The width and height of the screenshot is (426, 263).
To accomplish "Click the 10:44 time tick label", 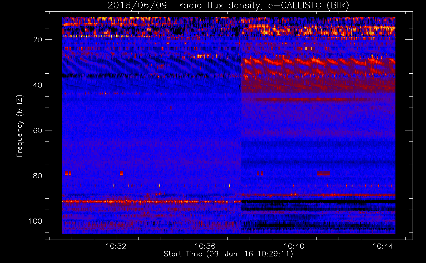I will pos(383,246).
